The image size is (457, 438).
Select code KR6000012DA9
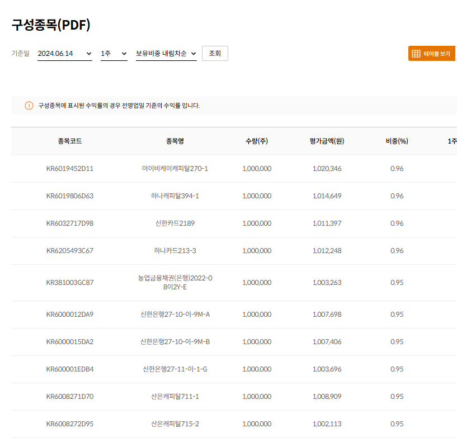pos(70,315)
